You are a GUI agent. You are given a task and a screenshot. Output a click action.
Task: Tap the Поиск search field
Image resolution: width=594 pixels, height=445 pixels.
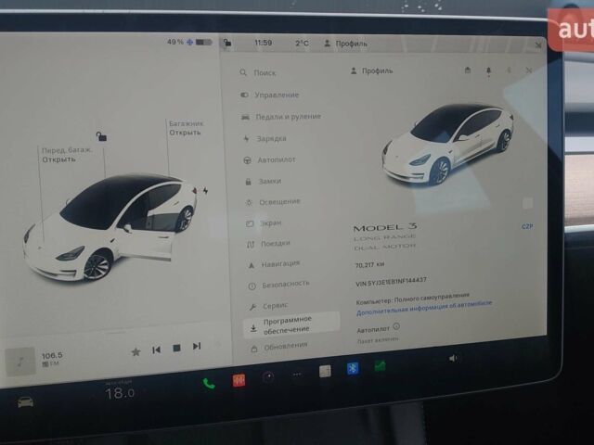(x=258, y=72)
